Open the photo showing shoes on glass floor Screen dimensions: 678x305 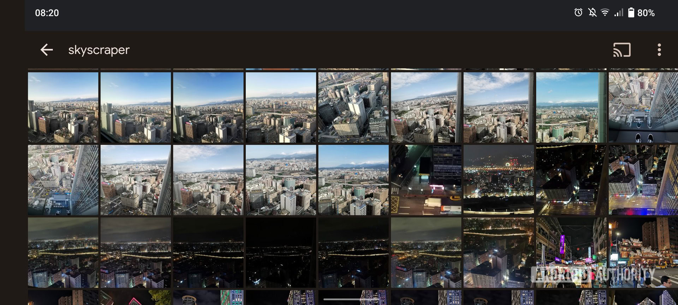pos(643,108)
